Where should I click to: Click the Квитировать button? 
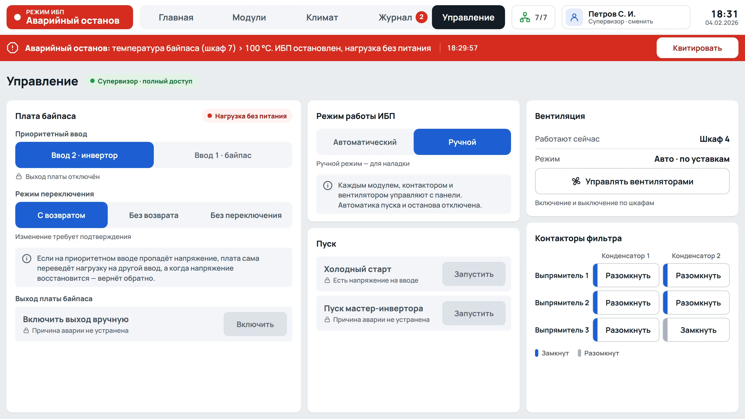coord(697,48)
